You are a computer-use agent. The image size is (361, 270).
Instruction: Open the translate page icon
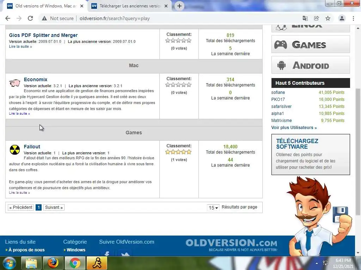pyautogui.click(x=305, y=18)
